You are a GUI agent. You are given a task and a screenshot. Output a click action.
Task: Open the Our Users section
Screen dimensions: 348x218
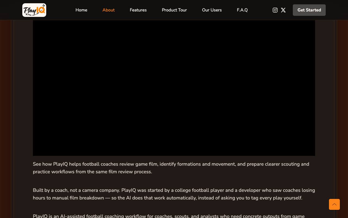pyautogui.click(x=212, y=10)
